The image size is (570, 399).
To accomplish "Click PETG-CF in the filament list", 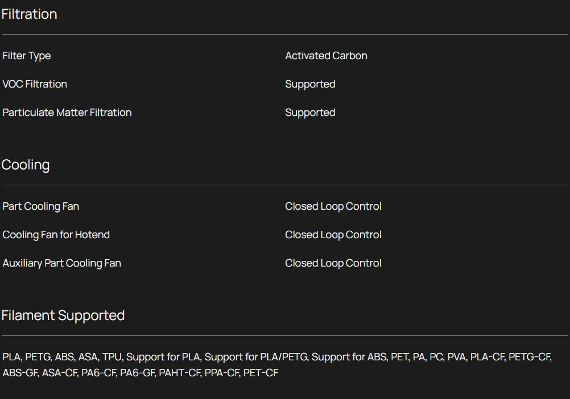I will click(530, 357).
